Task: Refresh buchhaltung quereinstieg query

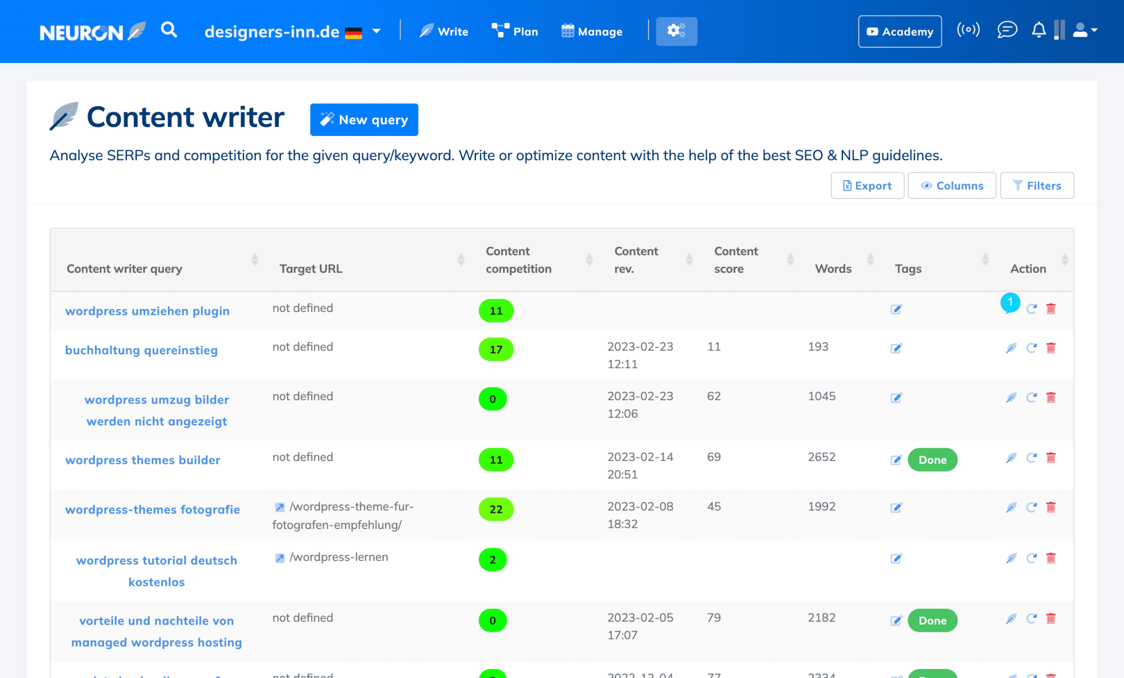Action: point(1031,348)
